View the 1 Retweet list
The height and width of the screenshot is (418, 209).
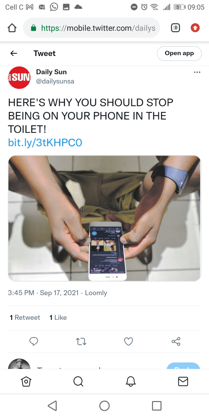[25, 318]
